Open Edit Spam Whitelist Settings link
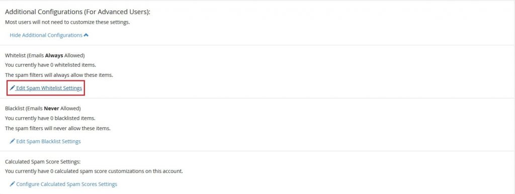 point(49,88)
